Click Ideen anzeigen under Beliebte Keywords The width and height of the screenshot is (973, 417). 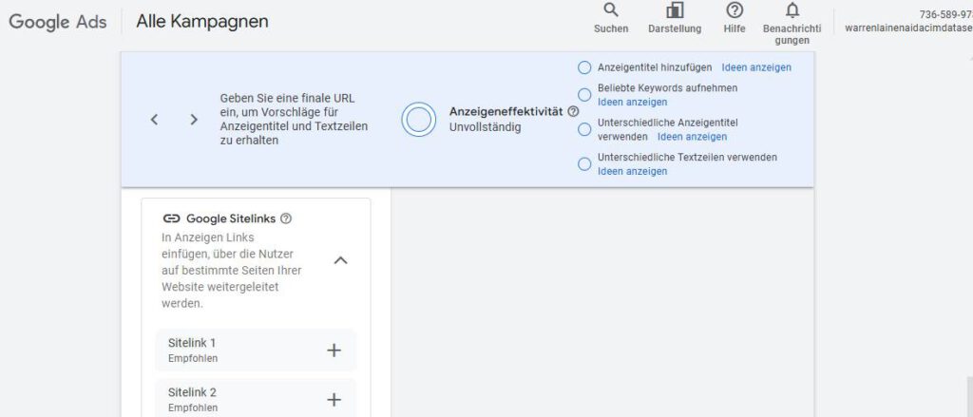pos(632,102)
